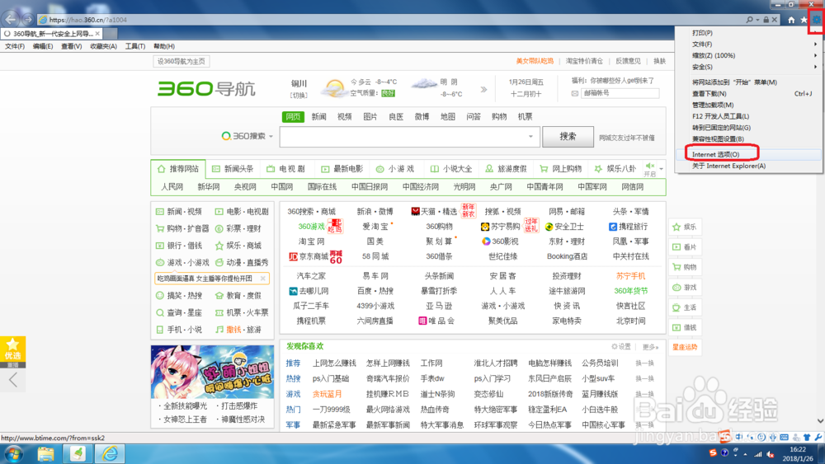Close the 360导航 browser tab
Viewport: 825px width, 464px height.
(x=97, y=34)
